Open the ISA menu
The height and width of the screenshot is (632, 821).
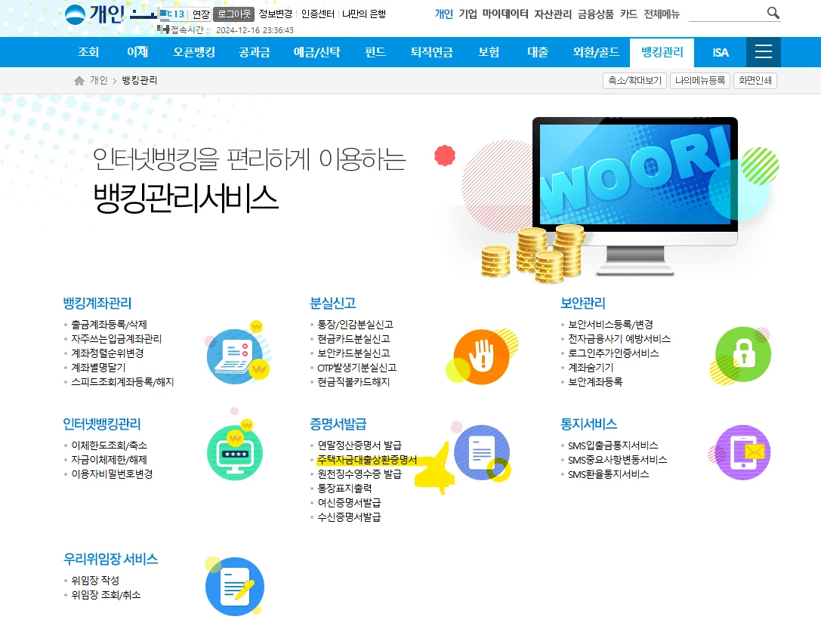721,52
